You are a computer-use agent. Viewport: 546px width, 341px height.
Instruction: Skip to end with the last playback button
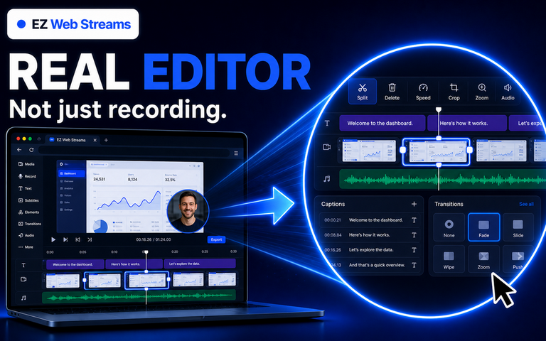point(90,239)
